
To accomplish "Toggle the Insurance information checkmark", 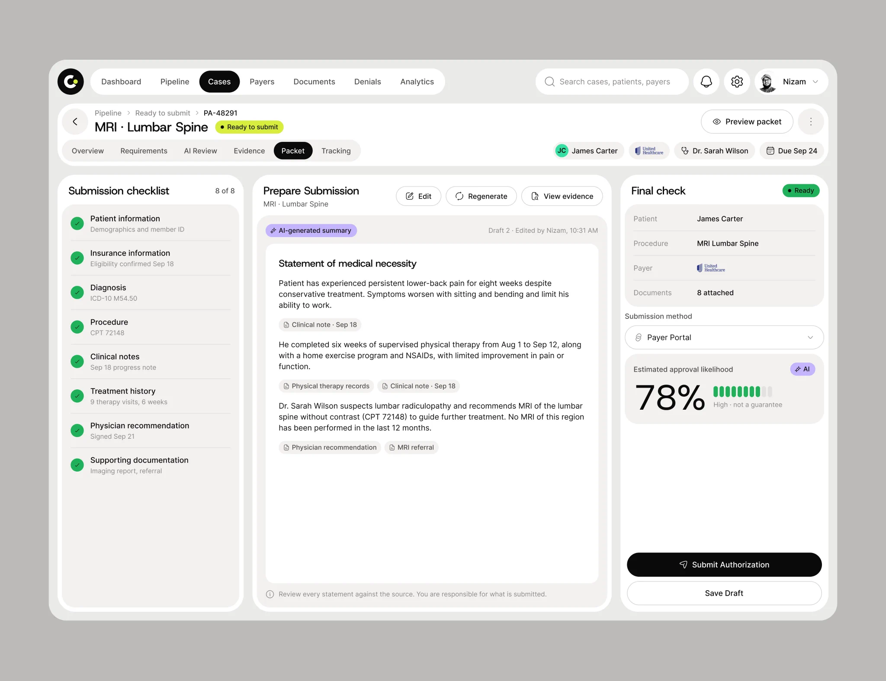I will coord(77,258).
